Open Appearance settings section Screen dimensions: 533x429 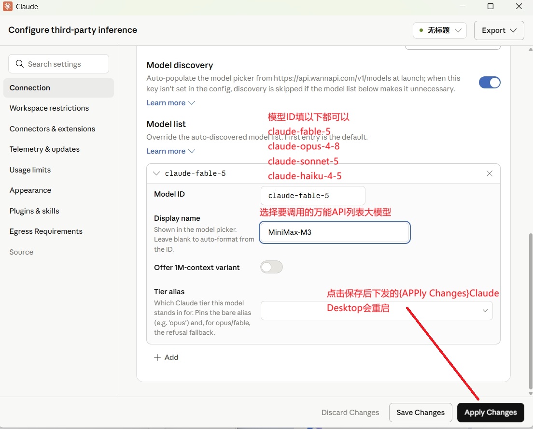pos(30,190)
